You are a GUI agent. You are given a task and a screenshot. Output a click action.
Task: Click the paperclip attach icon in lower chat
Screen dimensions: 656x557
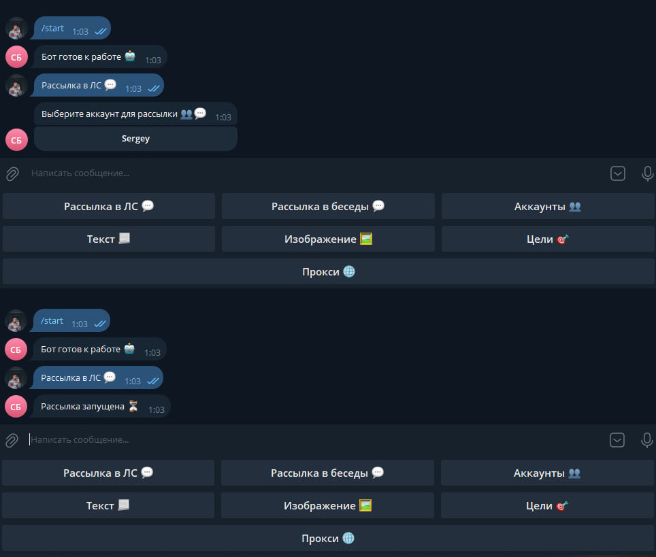12,441
